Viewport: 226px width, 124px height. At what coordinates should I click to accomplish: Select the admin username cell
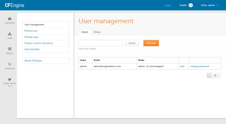click(x=86, y=66)
